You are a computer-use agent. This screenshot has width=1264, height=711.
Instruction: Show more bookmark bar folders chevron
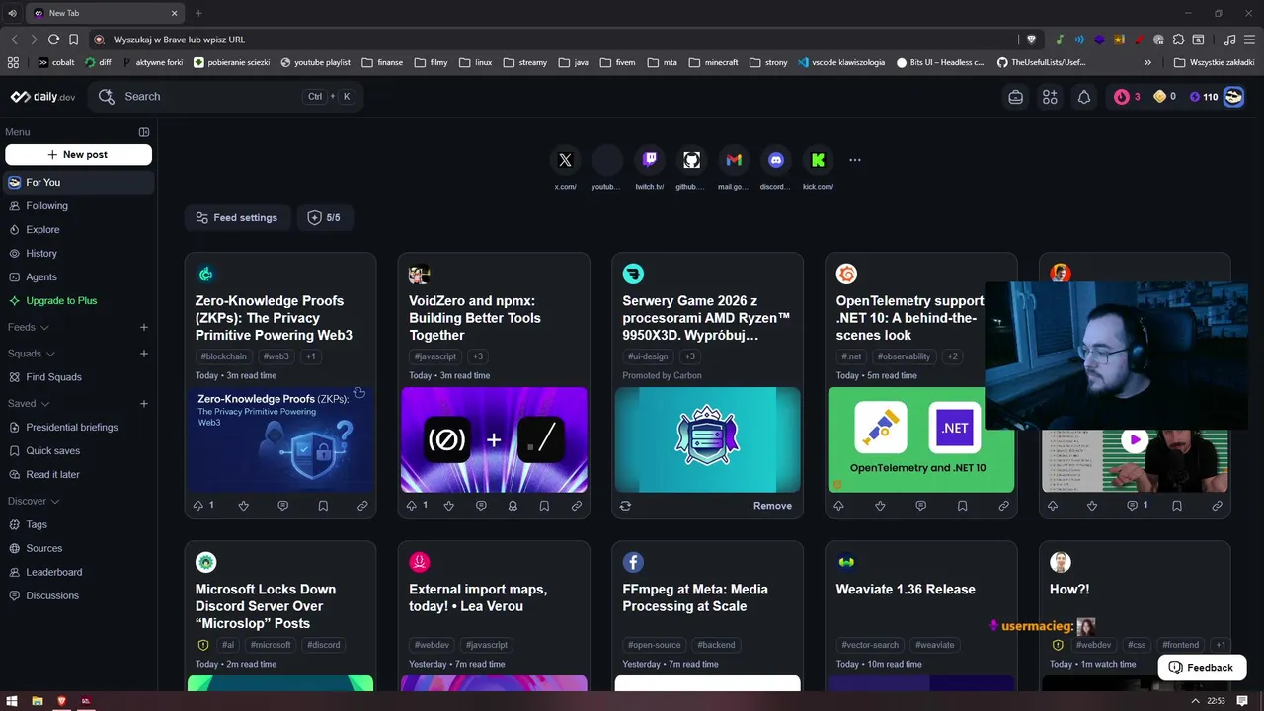(x=1147, y=62)
